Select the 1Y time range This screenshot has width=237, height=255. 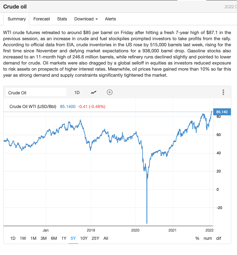click(64, 238)
